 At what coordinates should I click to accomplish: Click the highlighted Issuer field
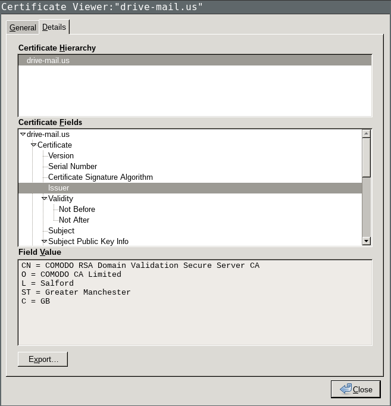point(58,188)
